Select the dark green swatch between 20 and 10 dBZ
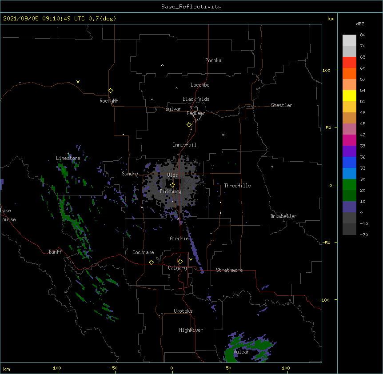 point(349,196)
